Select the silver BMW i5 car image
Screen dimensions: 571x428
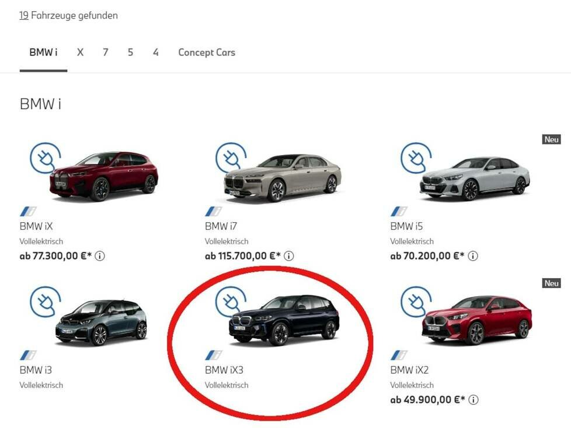point(475,178)
